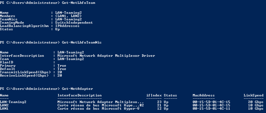Click the LinkSpeed column header
The width and height of the screenshot is (266, 113).
tap(254, 95)
